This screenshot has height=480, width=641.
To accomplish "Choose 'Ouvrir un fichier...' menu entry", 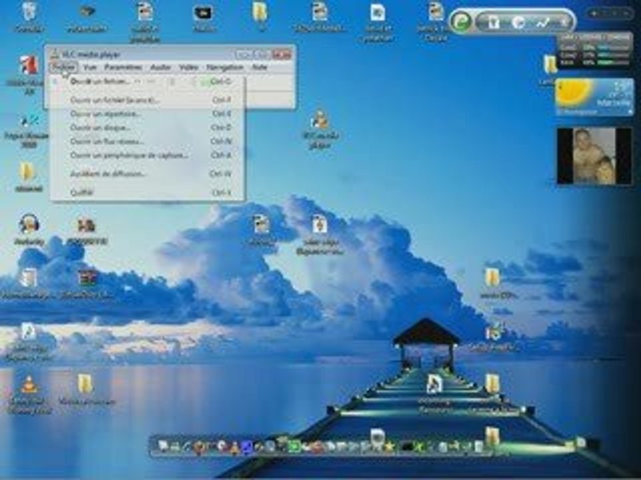I will pyautogui.click(x=147, y=81).
